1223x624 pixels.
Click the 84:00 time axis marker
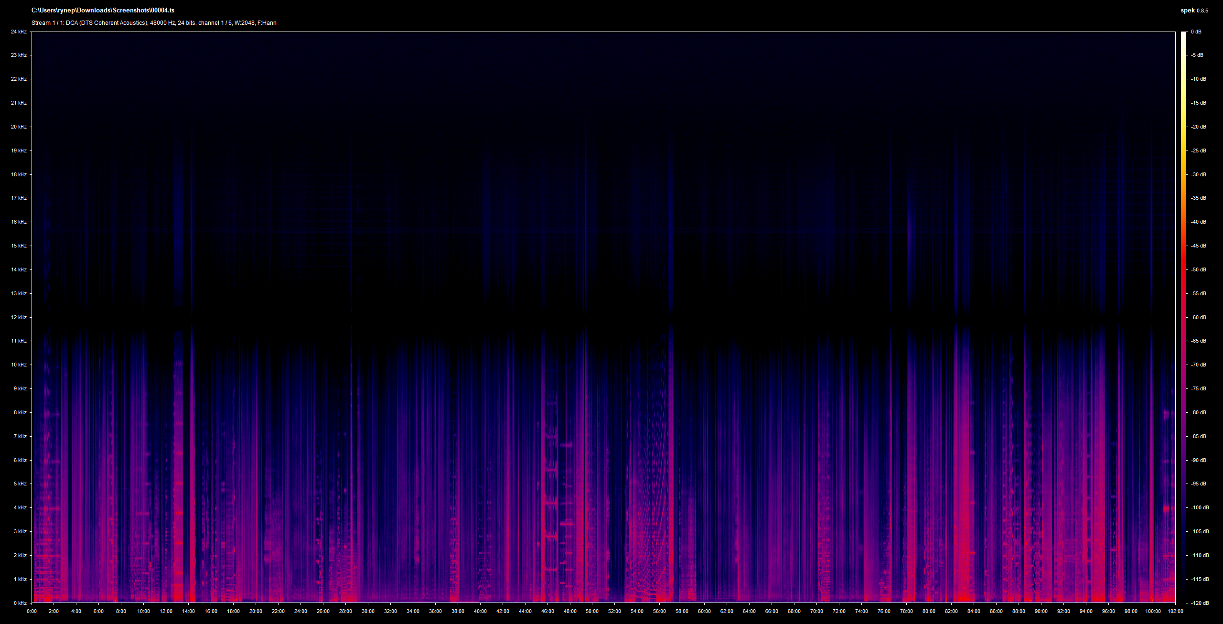974,611
